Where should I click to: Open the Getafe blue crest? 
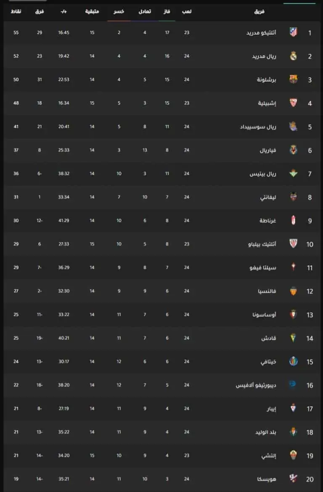pos(293,362)
